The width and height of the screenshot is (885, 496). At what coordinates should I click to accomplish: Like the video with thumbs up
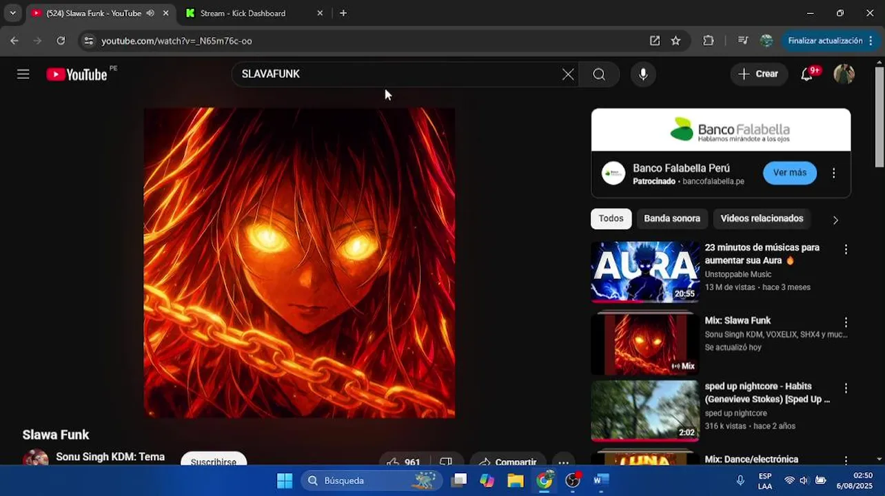pos(403,460)
